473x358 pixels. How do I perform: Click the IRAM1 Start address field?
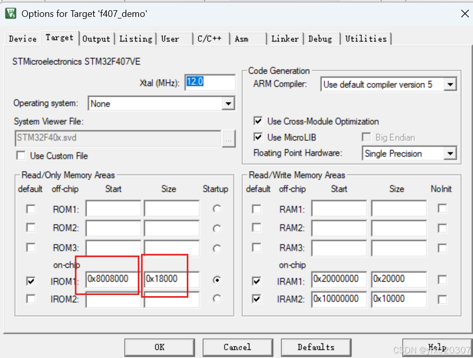pos(339,279)
